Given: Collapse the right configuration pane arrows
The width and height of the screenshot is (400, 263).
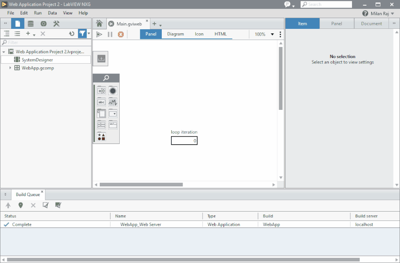Looking at the screenshot, I should (x=394, y=23).
